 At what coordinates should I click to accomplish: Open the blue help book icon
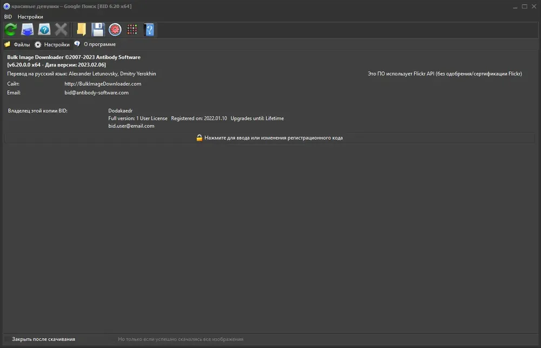(x=149, y=30)
